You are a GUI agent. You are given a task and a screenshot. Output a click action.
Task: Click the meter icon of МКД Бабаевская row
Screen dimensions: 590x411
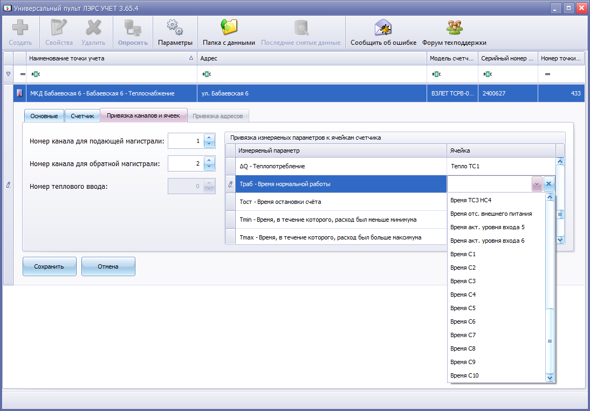tap(20, 93)
